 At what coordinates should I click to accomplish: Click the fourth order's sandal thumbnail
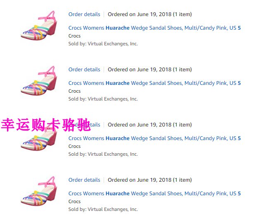(39, 191)
